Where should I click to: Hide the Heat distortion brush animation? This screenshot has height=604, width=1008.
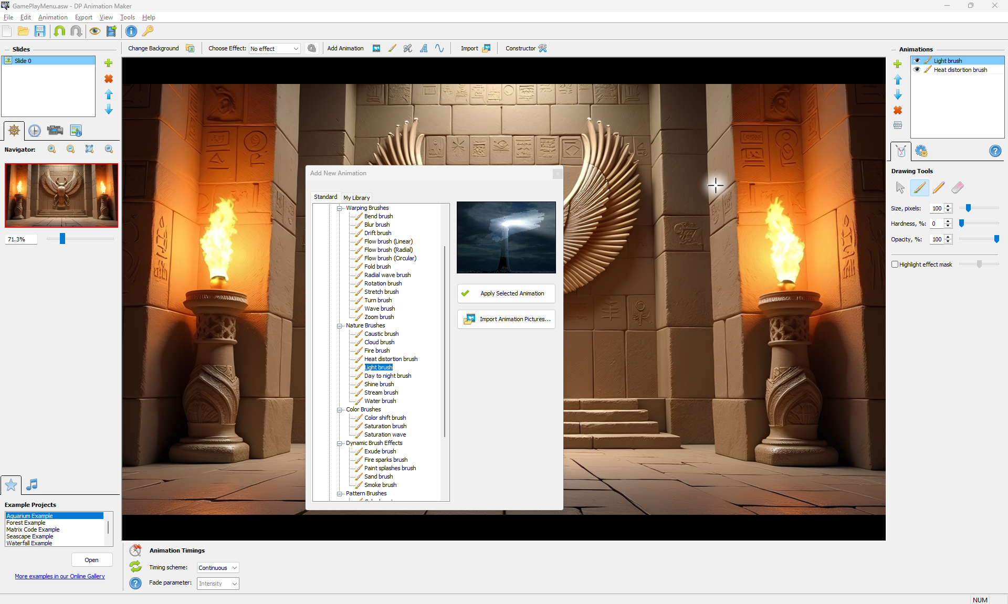[917, 70]
